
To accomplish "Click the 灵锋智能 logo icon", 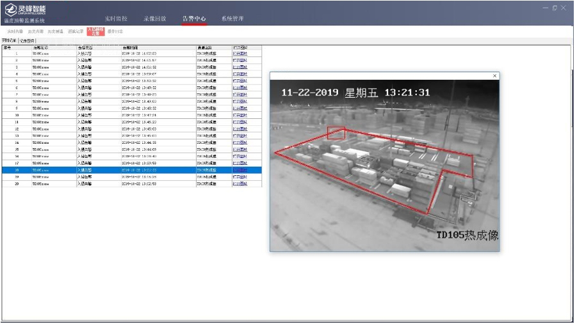I will [10, 11].
